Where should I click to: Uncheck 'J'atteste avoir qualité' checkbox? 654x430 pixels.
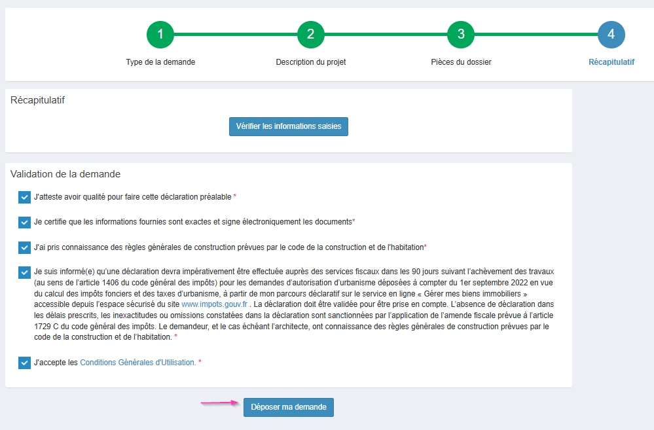(x=25, y=197)
